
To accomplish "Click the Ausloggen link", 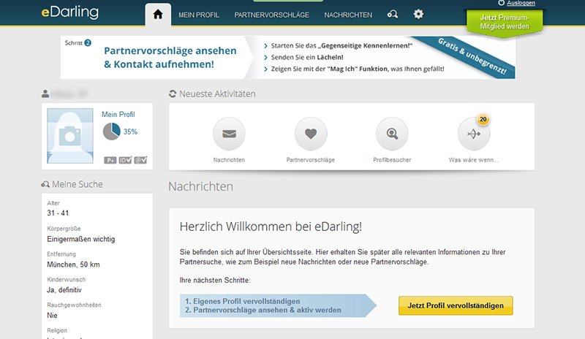I will pyautogui.click(x=521, y=3).
